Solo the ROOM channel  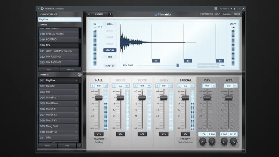[x=114, y=85]
